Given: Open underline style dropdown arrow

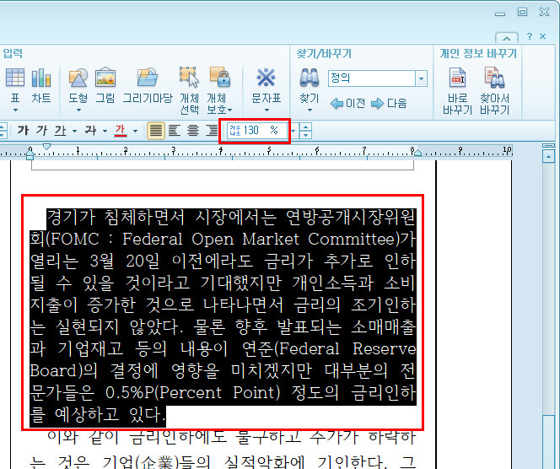Looking at the screenshot, I should coord(74,132).
